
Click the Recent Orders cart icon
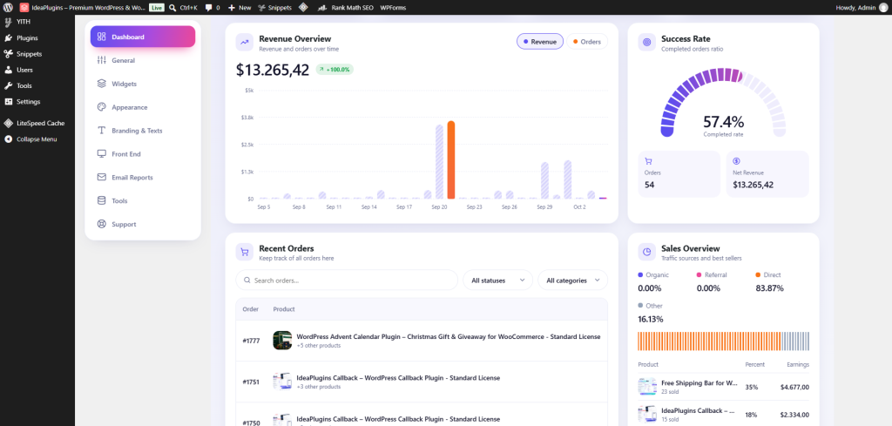click(245, 252)
